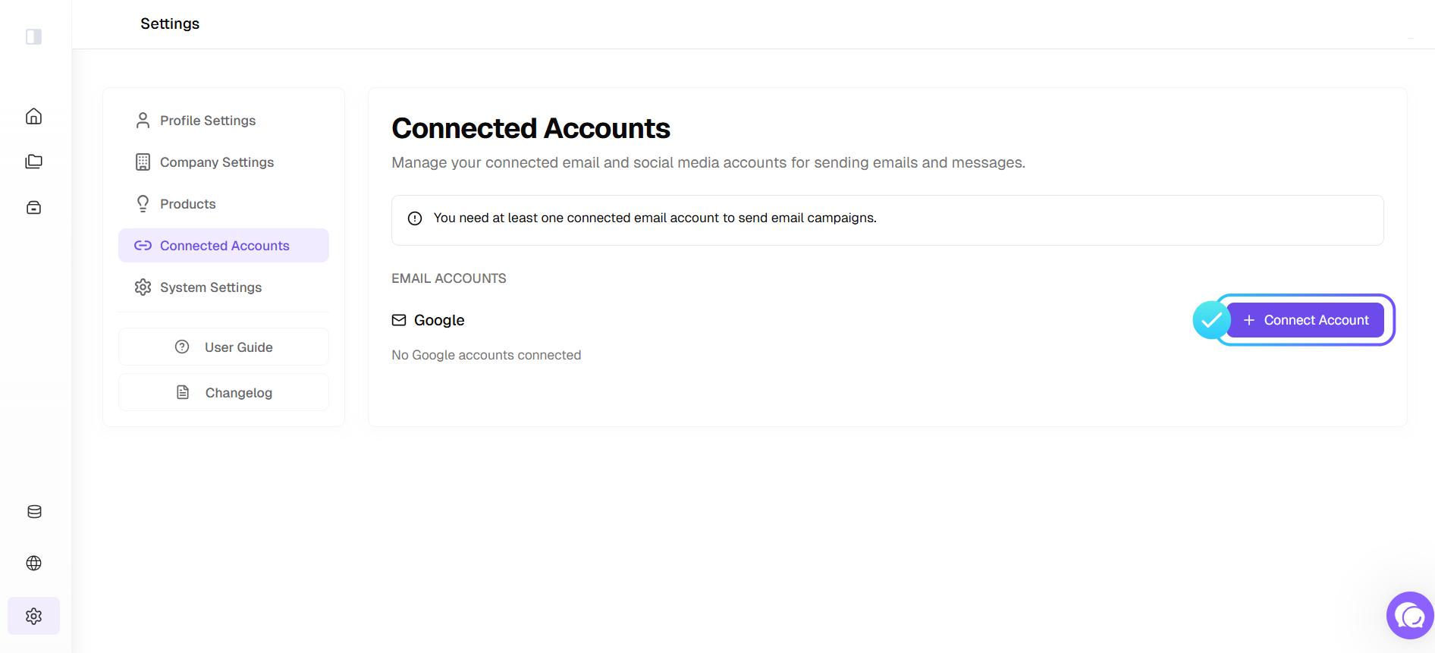Image resolution: width=1435 pixels, height=653 pixels.
Task: Open the Home icon in left rail
Action: pyautogui.click(x=33, y=116)
